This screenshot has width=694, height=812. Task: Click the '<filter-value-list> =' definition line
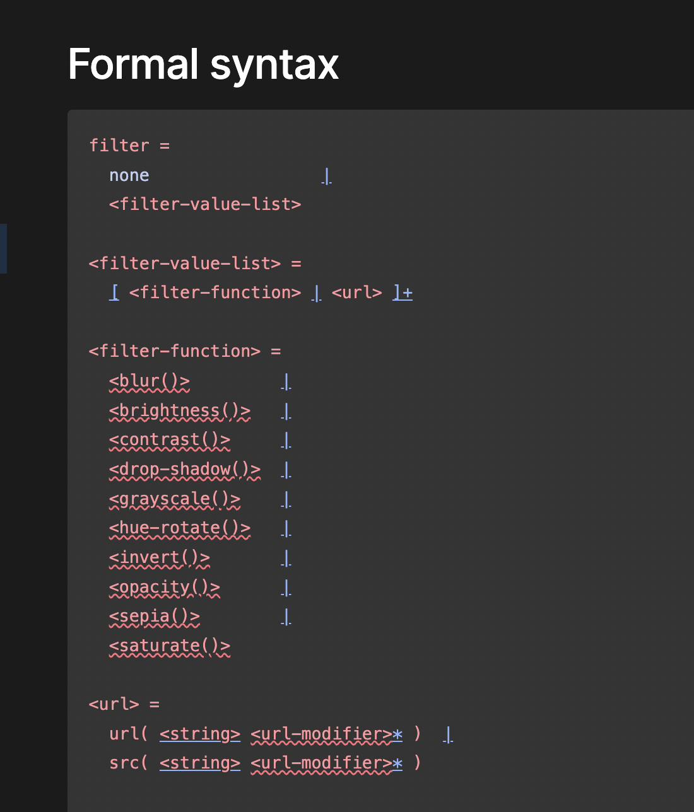pyautogui.click(x=195, y=263)
